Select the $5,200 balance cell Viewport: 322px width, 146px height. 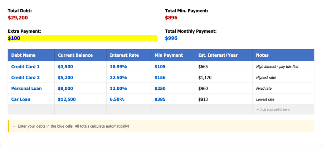tap(80, 77)
